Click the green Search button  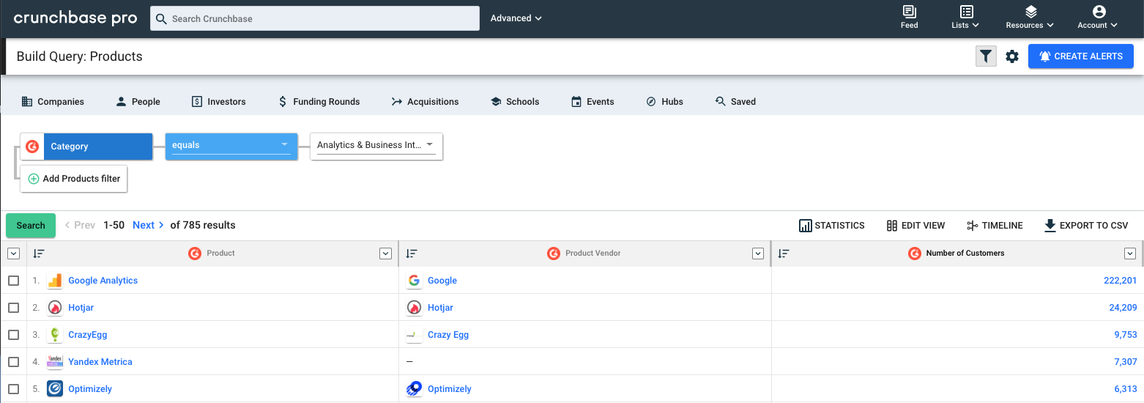[x=31, y=226]
